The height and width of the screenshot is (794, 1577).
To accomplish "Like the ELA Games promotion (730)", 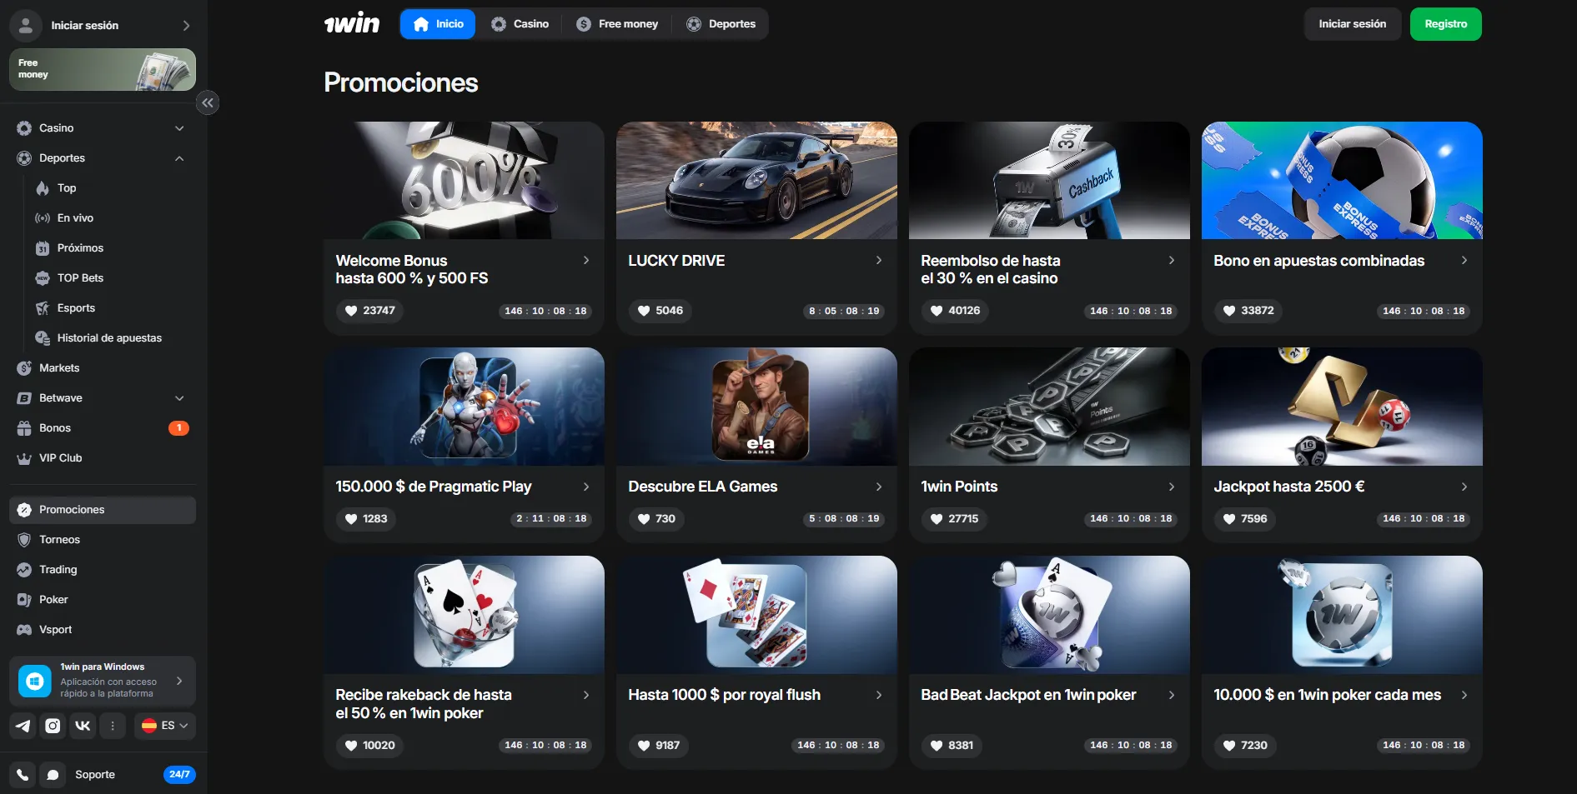I will coord(656,519).
